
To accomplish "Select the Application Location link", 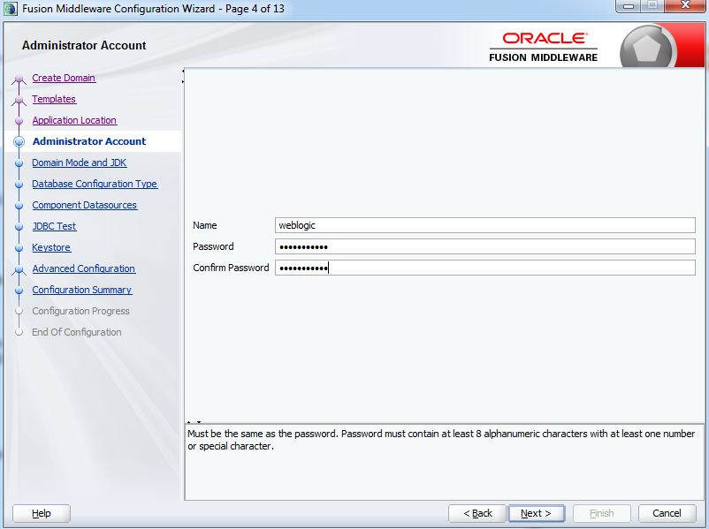I will pos(73,120).
